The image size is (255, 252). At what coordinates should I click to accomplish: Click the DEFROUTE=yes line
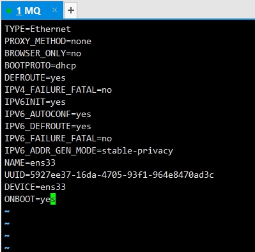tap(35, 77)
